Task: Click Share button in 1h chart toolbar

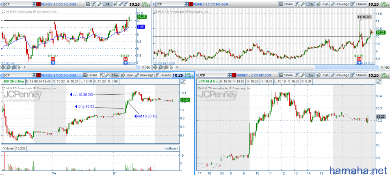Action: (x=286, y=4)
